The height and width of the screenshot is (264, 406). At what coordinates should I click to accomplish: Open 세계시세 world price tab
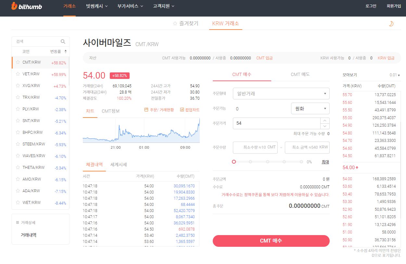[119, 165]
